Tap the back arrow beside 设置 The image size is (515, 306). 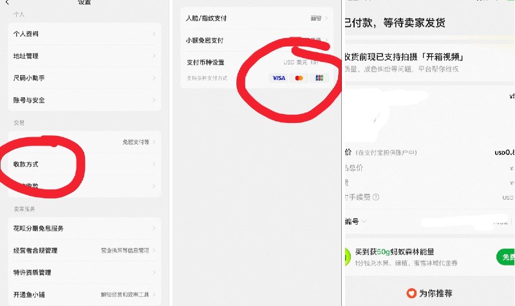pyautogui.click(x=7, y=3)
